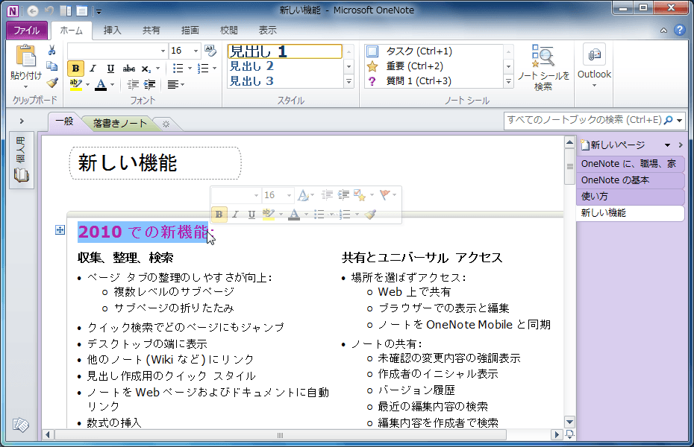Image resolution: width=694 pixels, height=447 pixels.
Task: Switch to the 共有 ribbon tab
Action: pos(151,30)
